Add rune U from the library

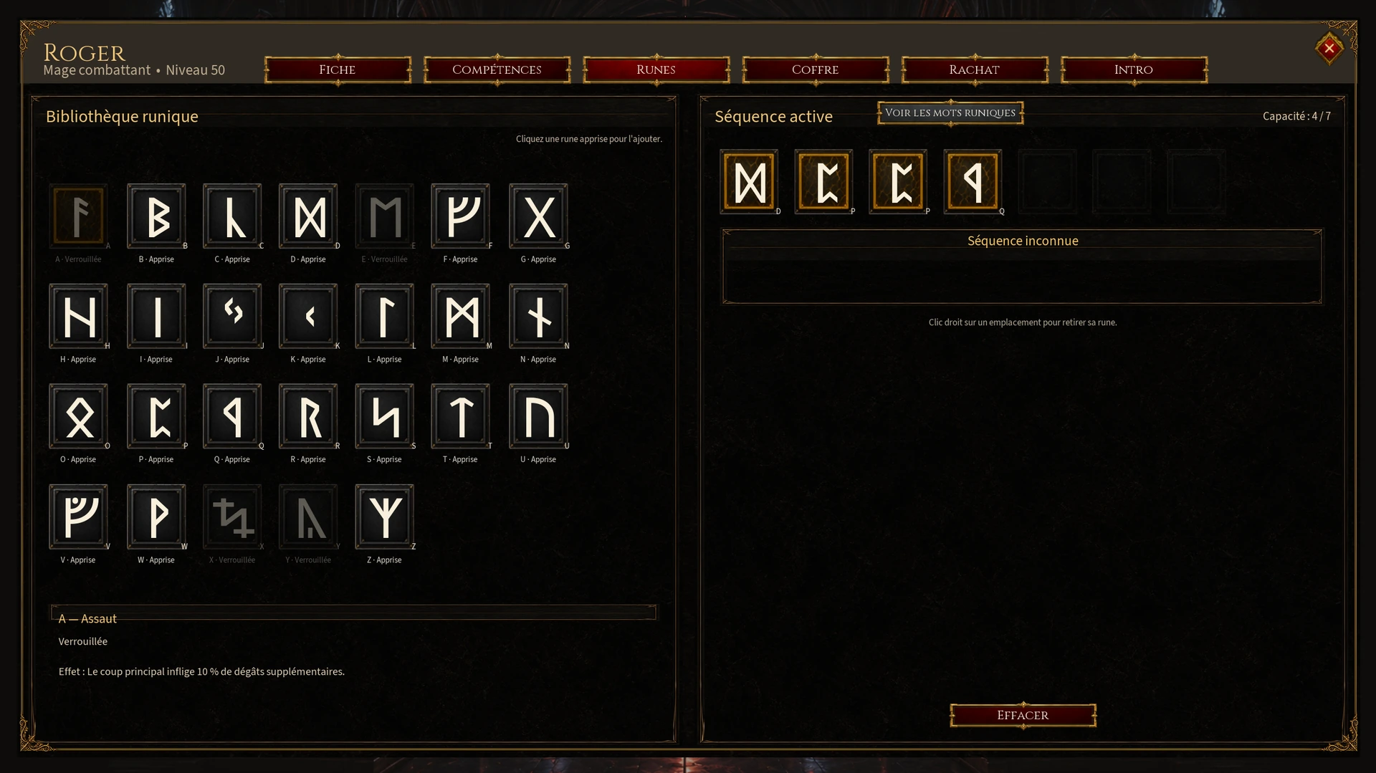538,416
